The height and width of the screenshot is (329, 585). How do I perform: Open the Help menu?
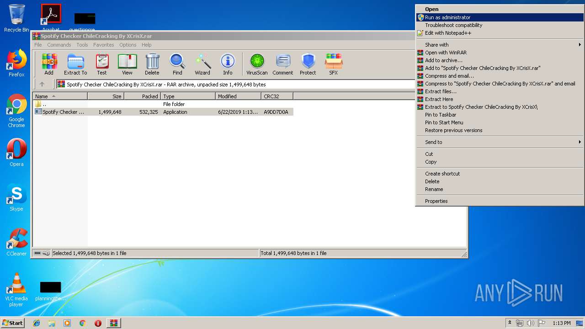point(146,45)
